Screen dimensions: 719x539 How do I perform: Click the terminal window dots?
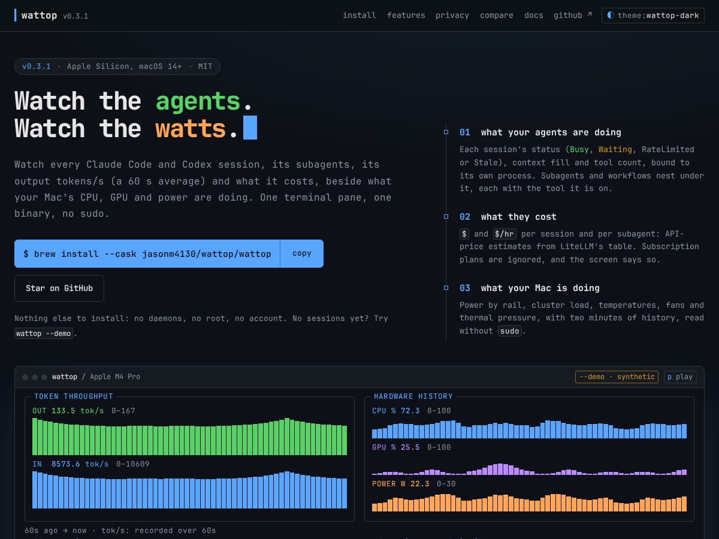pos(35,377)
